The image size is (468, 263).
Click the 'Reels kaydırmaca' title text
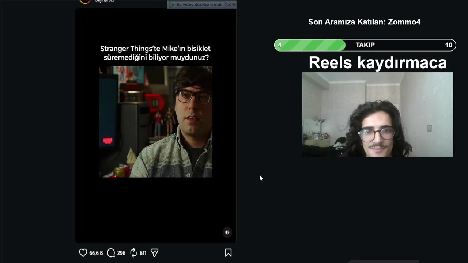point(378,62)
